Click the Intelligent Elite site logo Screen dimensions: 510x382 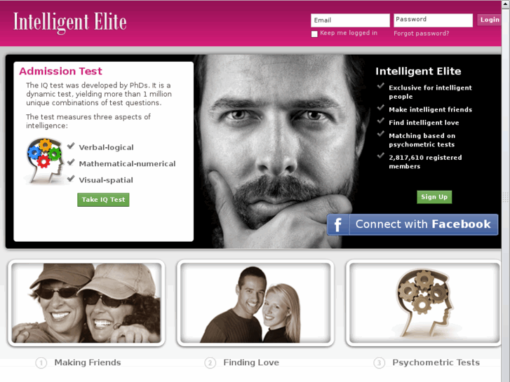tap(69, 22)
